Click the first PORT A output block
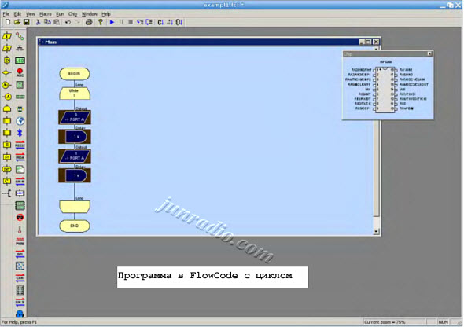 75,117
